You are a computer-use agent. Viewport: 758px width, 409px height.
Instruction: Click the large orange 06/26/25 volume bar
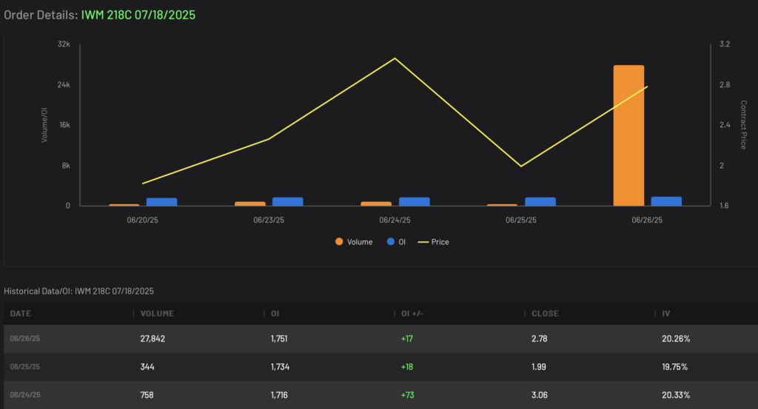[x=628, y=135]
